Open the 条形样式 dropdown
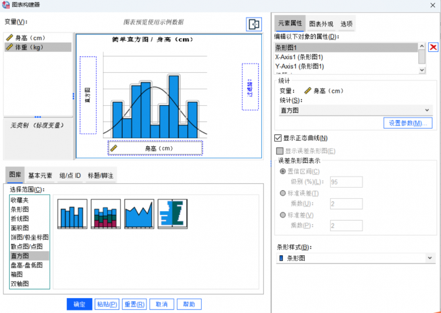The width and height of the screenshot is (441, 313). pos(355,258)
